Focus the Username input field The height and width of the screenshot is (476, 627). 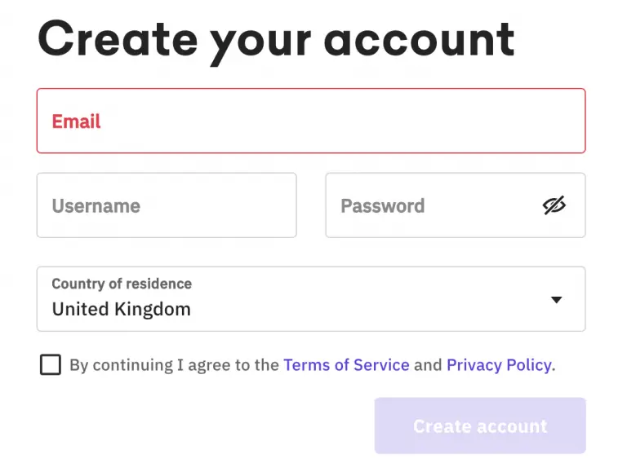[x=167, y=205]
